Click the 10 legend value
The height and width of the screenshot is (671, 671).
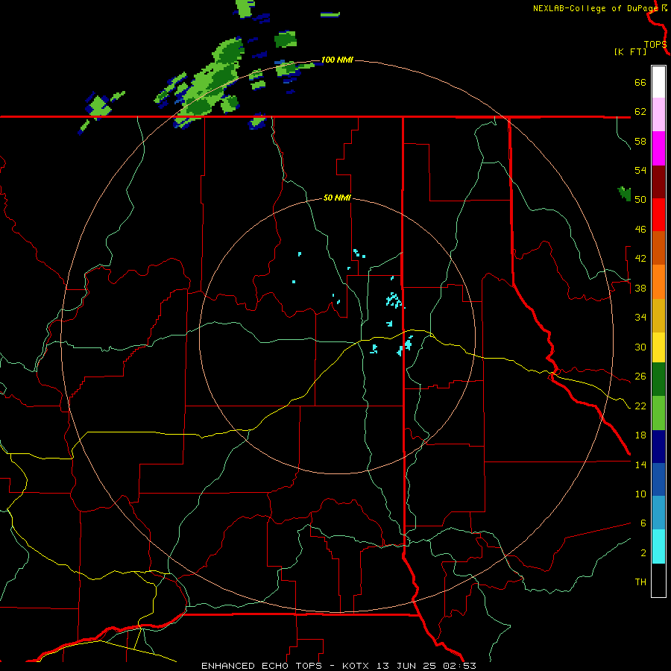click(x=640, y=494)
